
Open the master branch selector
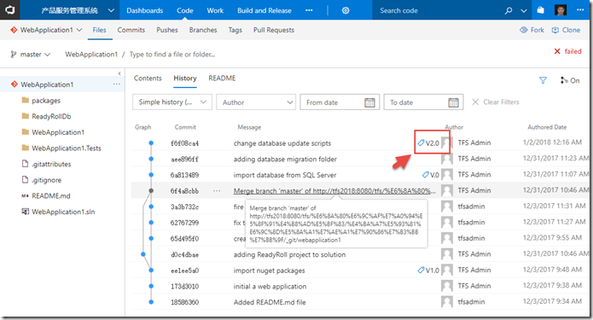point(30,55)
